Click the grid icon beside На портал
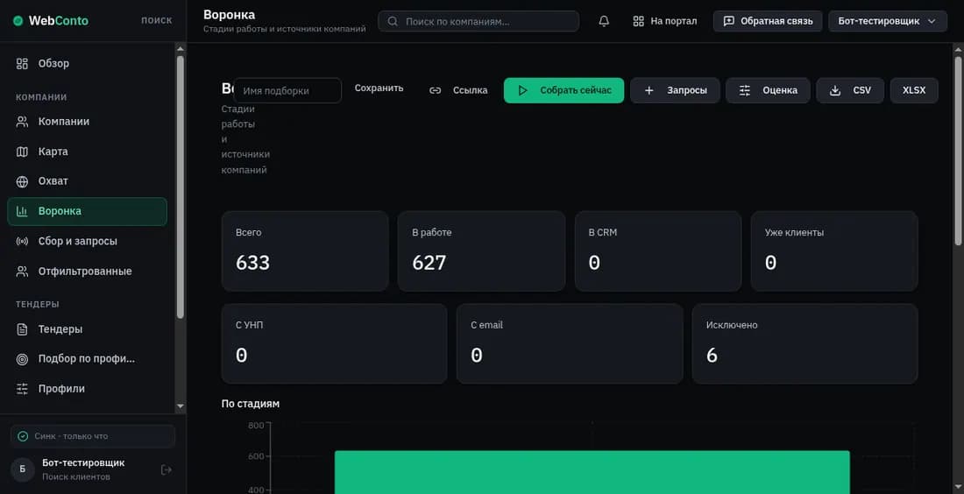This screenshot has width=964, height=494. (638, 21)
